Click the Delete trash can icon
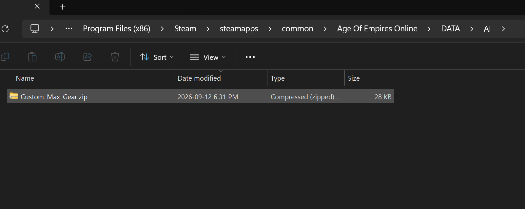 115,57
